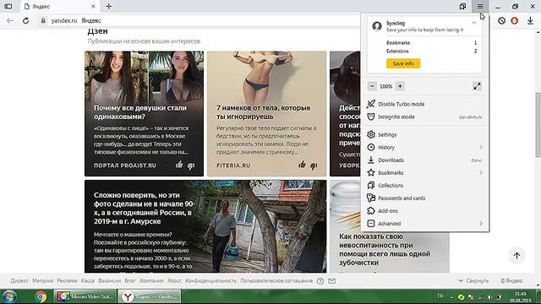Decrease zoom with the minus button
The image size is (541, 304).
click(372, 86)
